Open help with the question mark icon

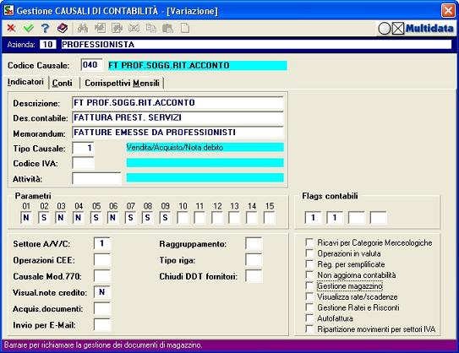(45, 28)
